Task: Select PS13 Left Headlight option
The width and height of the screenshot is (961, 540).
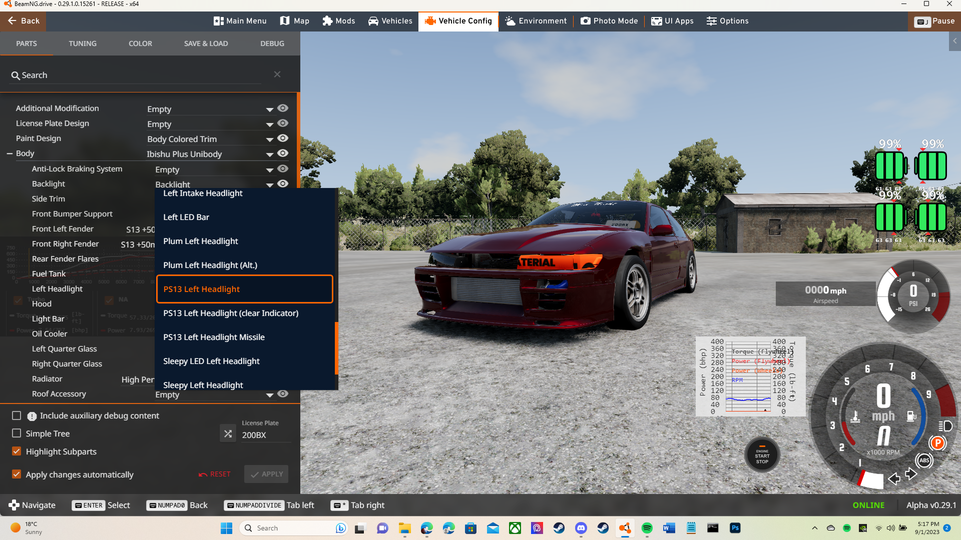Action: 244,289
